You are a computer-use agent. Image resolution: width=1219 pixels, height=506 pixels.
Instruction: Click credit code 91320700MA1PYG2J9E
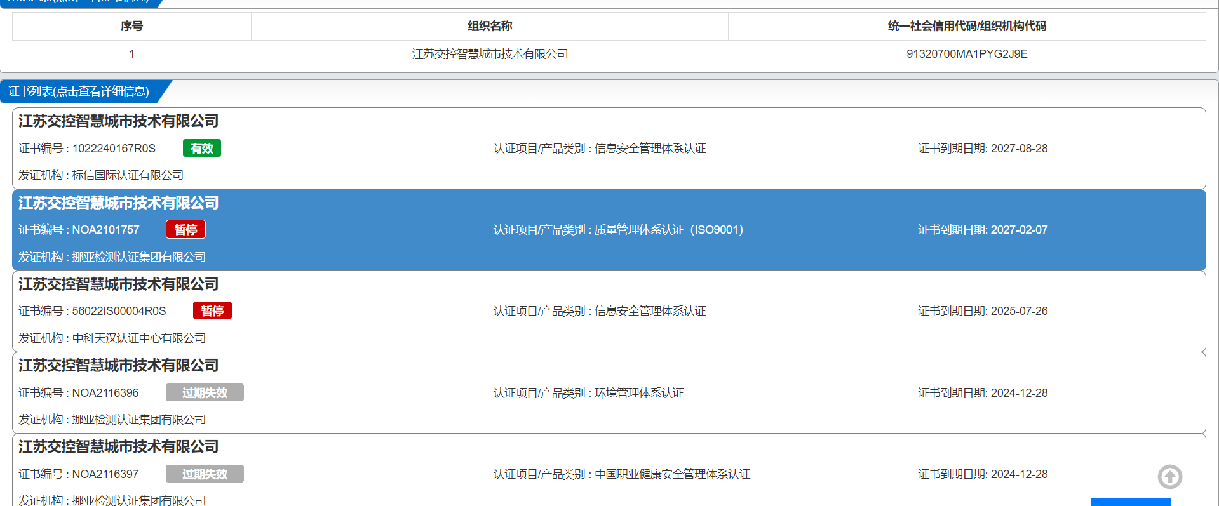click(967, 54)
